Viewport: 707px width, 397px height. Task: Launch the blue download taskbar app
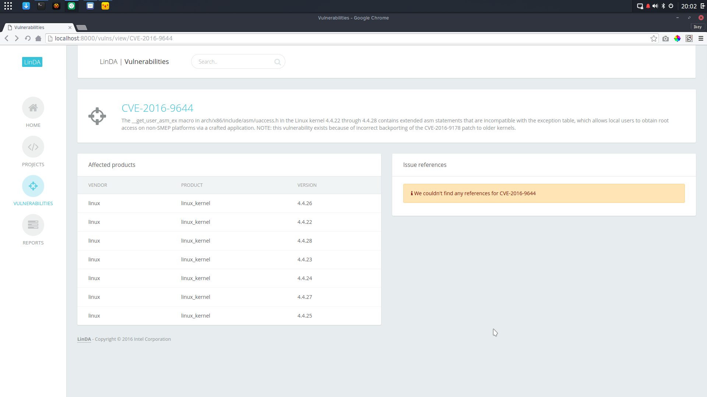tap(26, 6)
